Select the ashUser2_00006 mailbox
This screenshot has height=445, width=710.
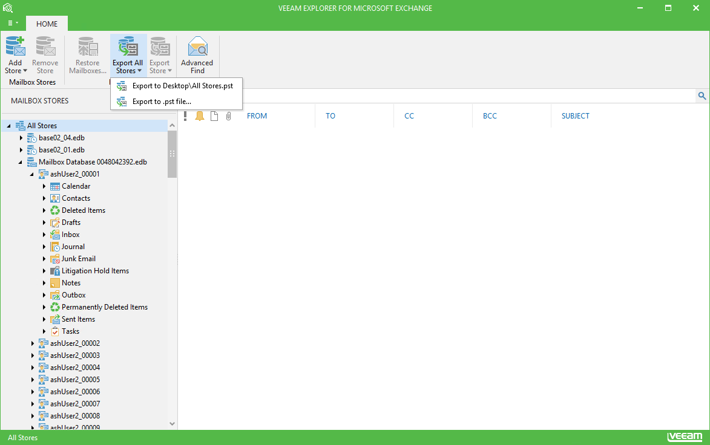[x=75, y=392]
